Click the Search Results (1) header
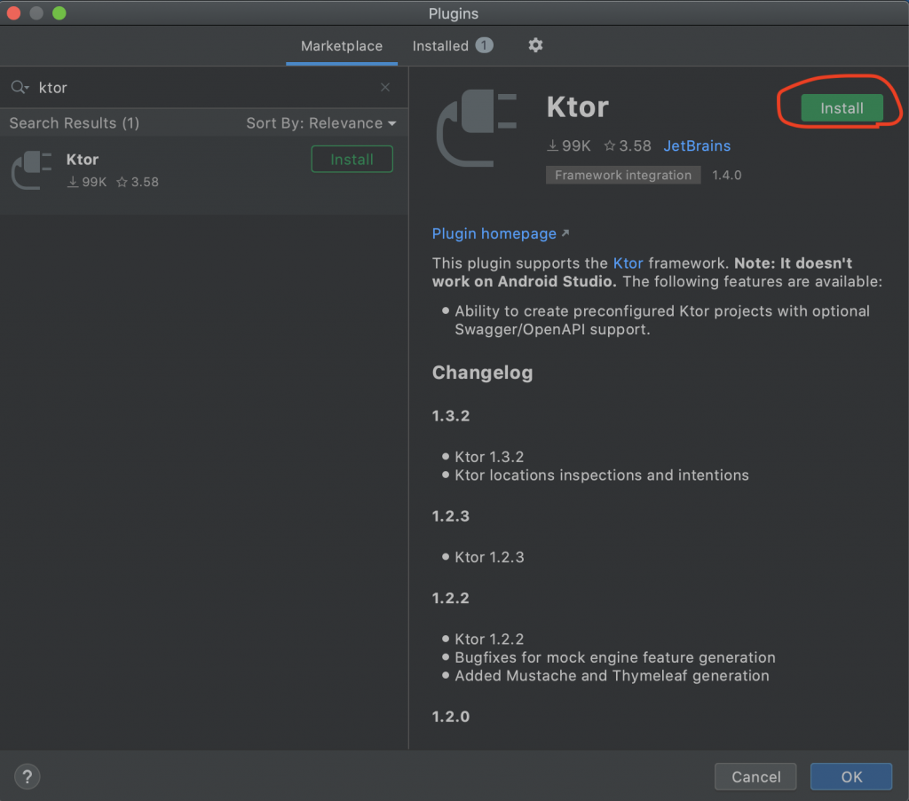909x801 pixels. point(75,123)
